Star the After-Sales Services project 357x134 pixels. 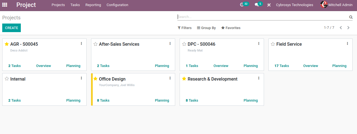click(x=95, y=44)
